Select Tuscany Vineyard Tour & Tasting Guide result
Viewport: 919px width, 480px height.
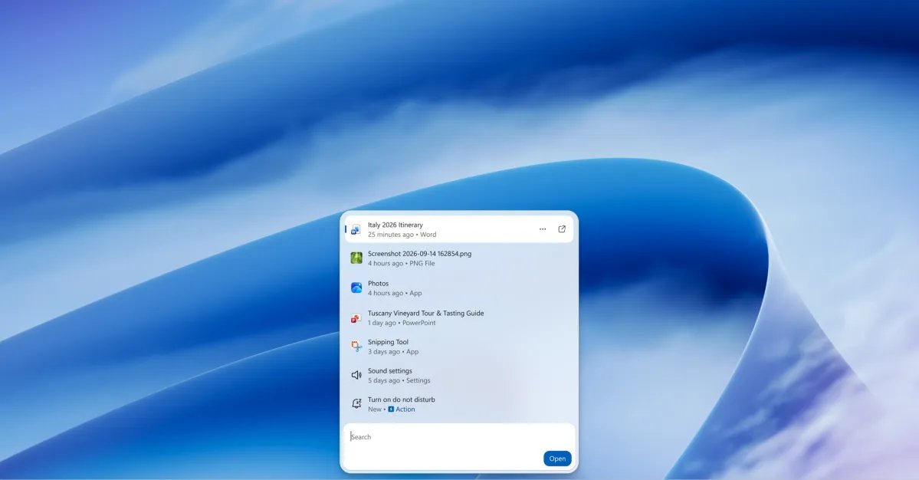click(459, 317)
